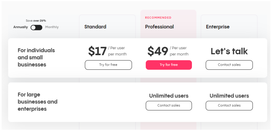Click For individuals and small businesses row
This screenshot has height=131, width=271.
(36, 57)
